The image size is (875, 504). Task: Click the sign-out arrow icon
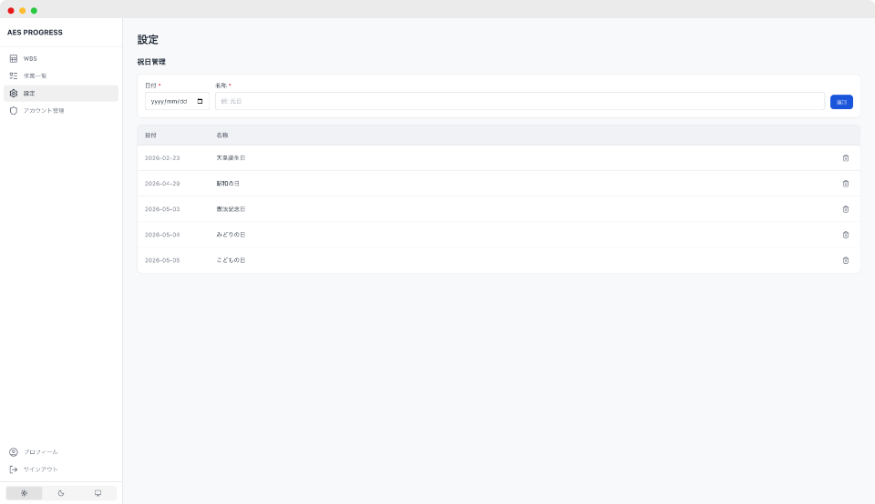coord(14,469)
